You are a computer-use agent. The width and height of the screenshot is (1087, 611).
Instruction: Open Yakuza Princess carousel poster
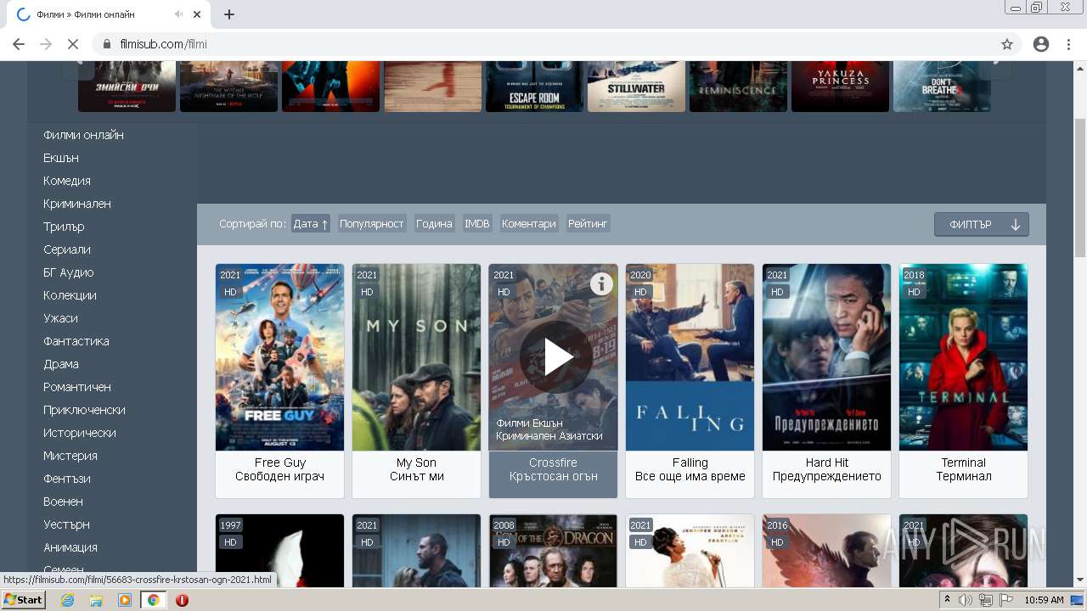pos(840,87)
